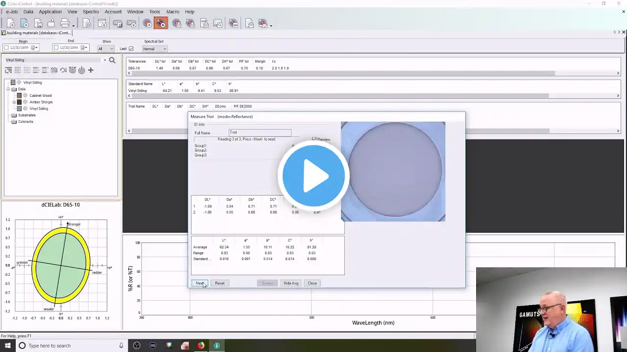Image resolution: width=627 pixels, height=352 pixels.
Task: Click the magnifier search icon beside Vinyl Siding
Action: coord(112,60)
